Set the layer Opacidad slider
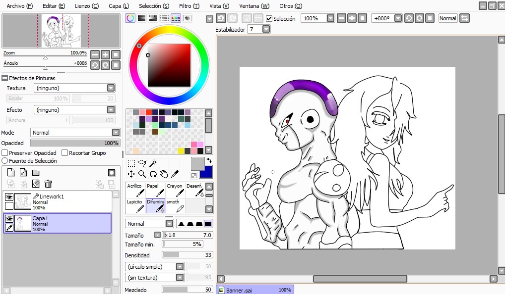This screenshot has width=505, height=294. tap(75, 143)
